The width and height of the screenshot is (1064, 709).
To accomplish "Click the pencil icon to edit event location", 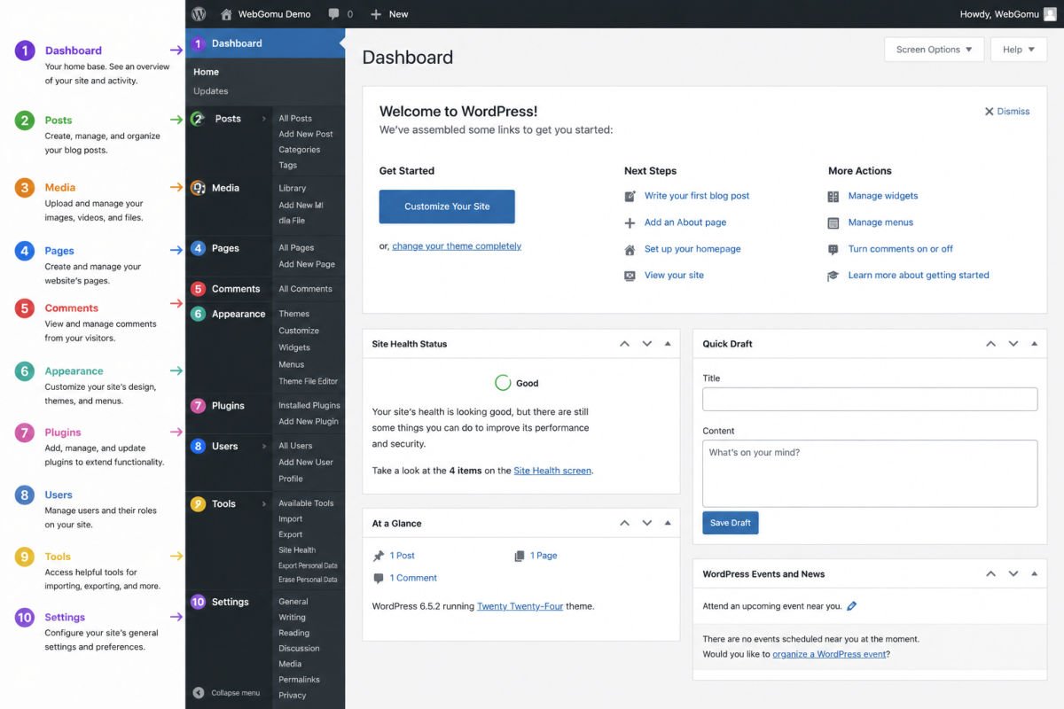I will pyautogui.click(x=852, y=606).
